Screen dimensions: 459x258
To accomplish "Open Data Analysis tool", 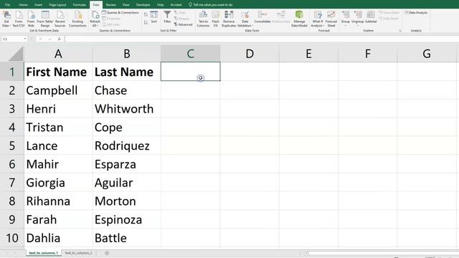I will [x=416, y=13].
